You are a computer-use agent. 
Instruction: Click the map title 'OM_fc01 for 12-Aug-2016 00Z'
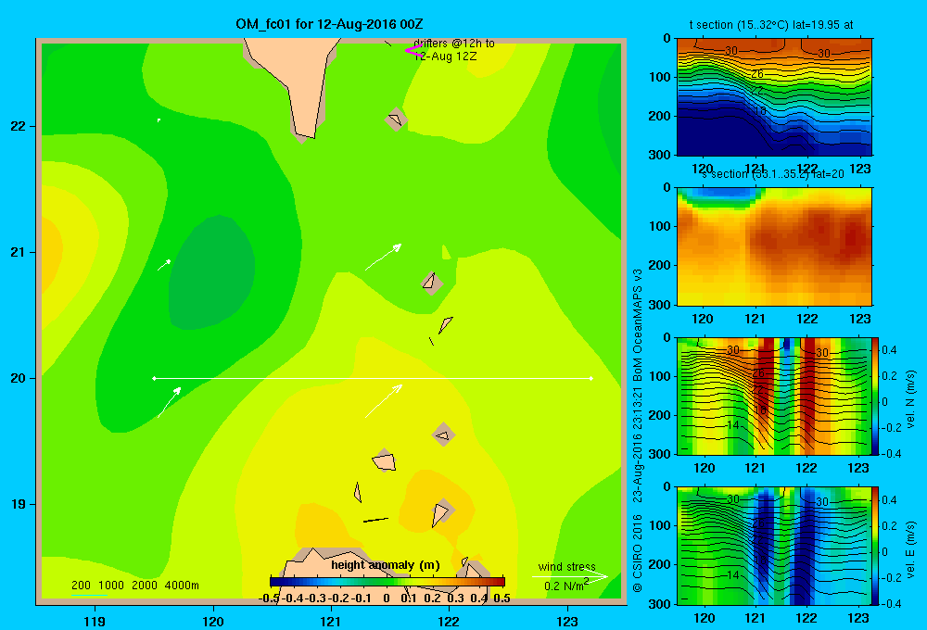[329, 24]
